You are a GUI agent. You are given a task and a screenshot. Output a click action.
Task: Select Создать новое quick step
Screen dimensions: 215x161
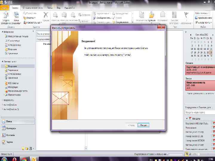[x=120, y=22]
